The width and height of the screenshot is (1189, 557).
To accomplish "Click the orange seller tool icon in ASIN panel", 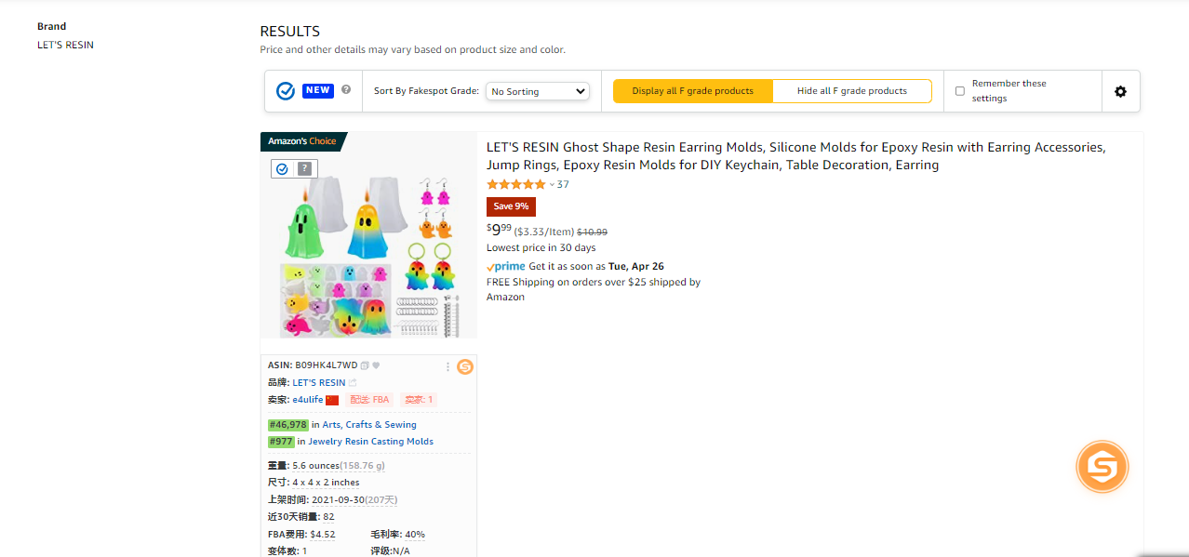I will pyautogui.click(x=465, y=366).
